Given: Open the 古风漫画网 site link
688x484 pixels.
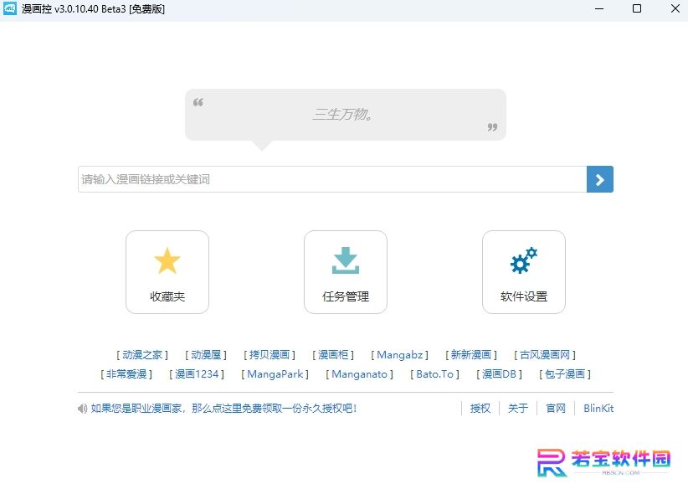Looking at the screenshot, I should coord(545,354).
